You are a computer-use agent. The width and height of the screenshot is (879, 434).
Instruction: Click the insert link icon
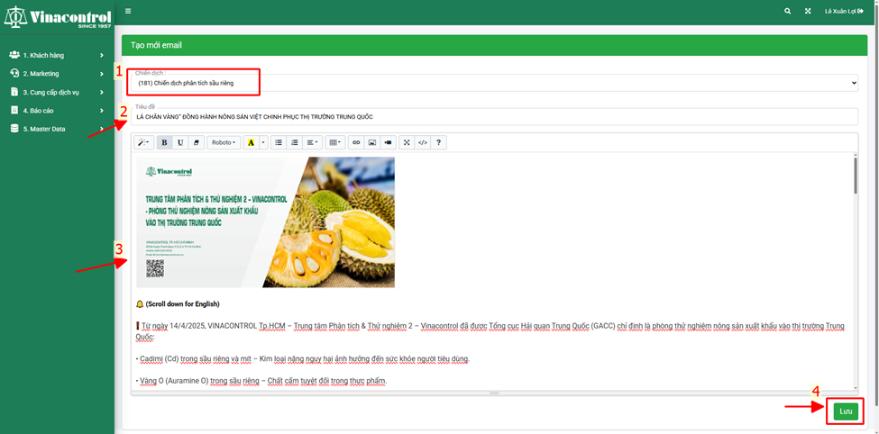356,143
